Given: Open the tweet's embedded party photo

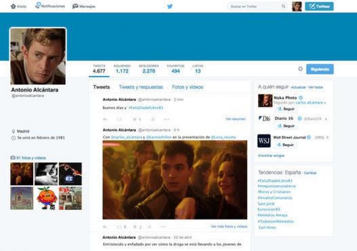Looking at the screenshot, I should pos(175,180).
